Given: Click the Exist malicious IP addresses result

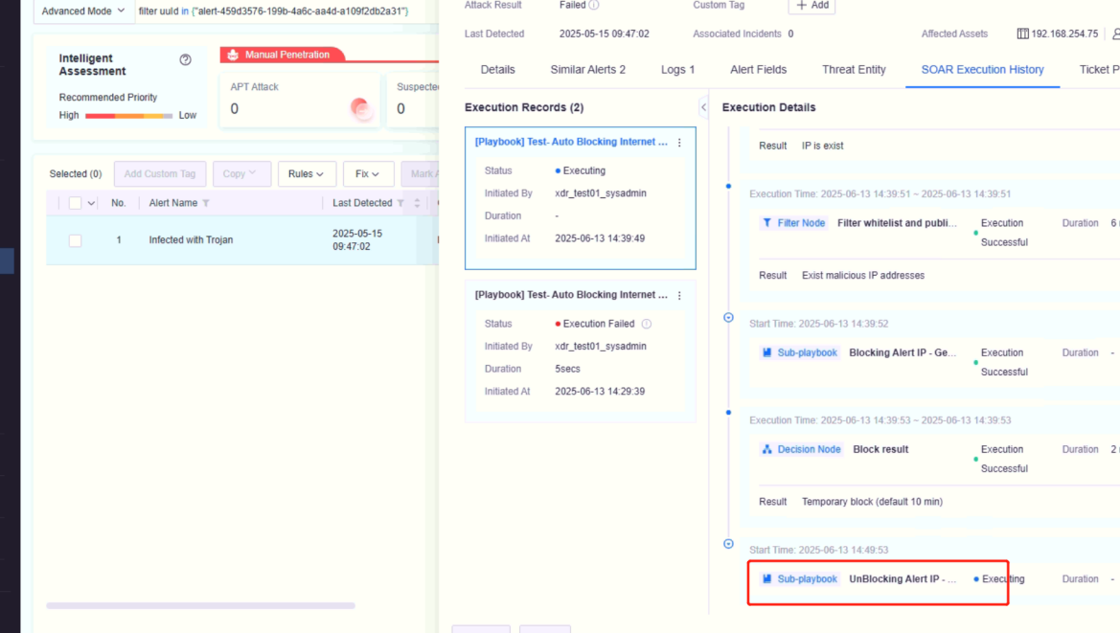Looking at the screenshot, I should pyautogui.click(x=863, y=276).
